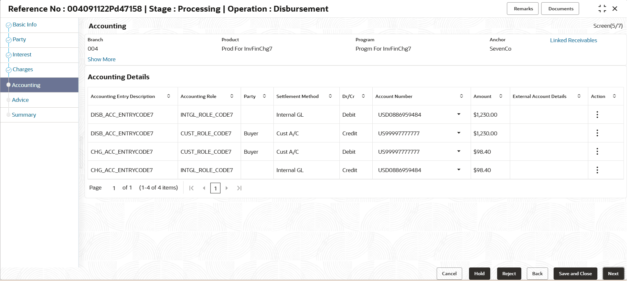Viewport: 629px width, 281px height.
Task: Open actions menu for Buyer Debit $98.40 row
Action: pyautogui.click(x=597, y=151)
